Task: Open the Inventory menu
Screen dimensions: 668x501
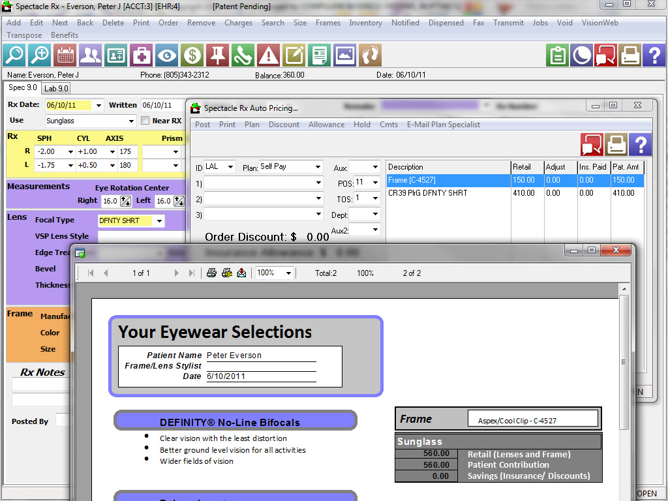Action: (365, 23)
